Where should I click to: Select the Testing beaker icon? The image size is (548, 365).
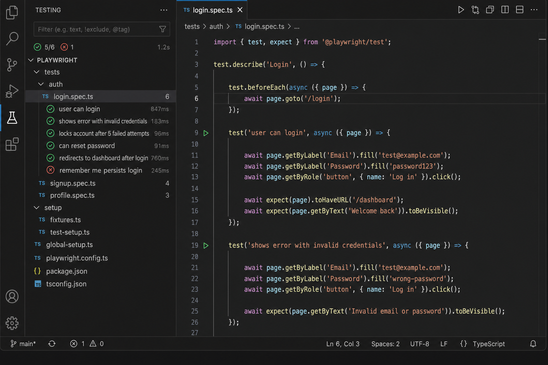point(12,118)
